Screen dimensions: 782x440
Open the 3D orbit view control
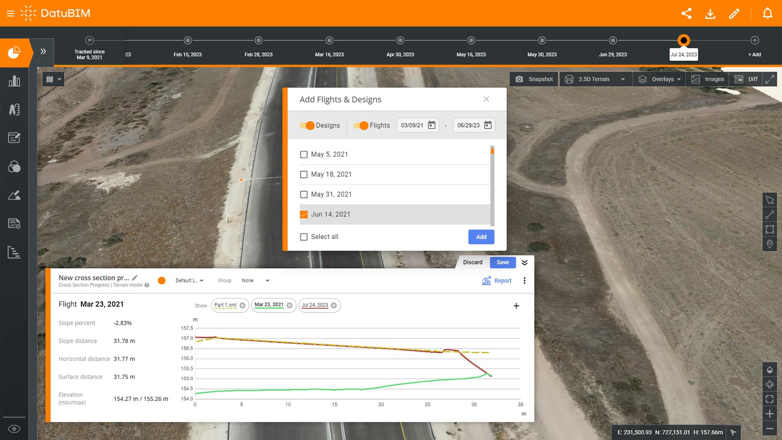[770, 385]
